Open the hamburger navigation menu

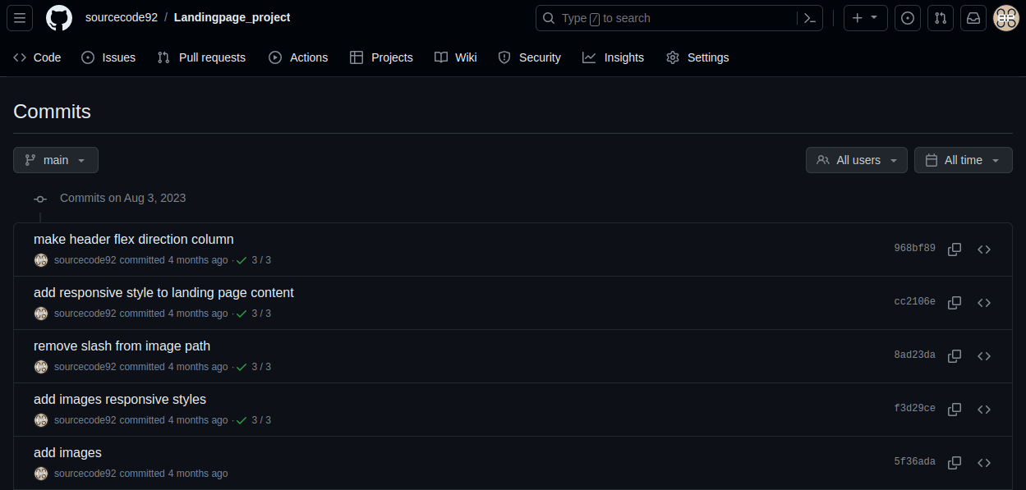(20, 18)
